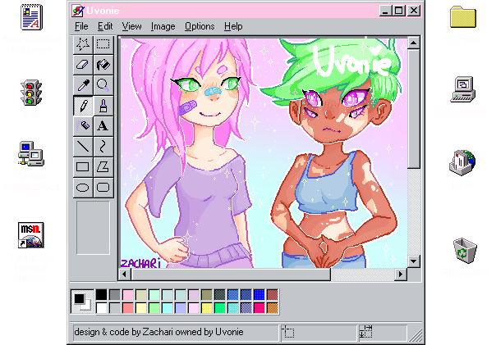Choose the Ellipse tool

click(x=83, y=188)
